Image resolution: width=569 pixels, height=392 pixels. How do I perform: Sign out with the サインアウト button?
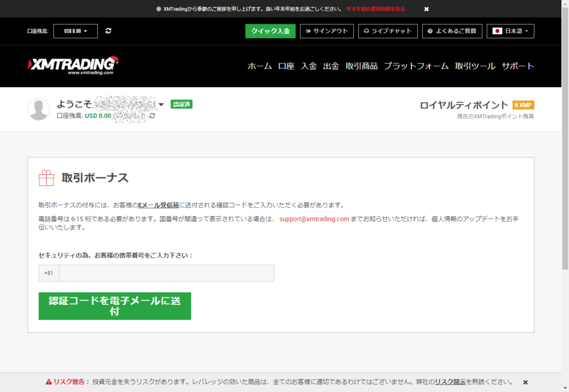(x=327, y=31)
